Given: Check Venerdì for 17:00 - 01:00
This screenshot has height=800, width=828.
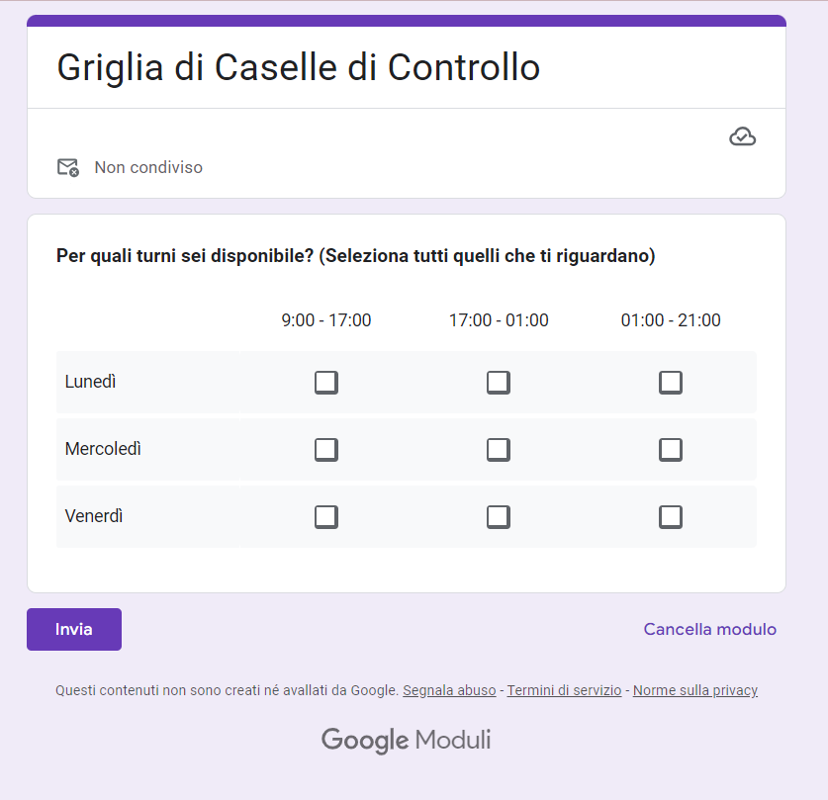Looking at the screenshot, I should pos(499,517).
